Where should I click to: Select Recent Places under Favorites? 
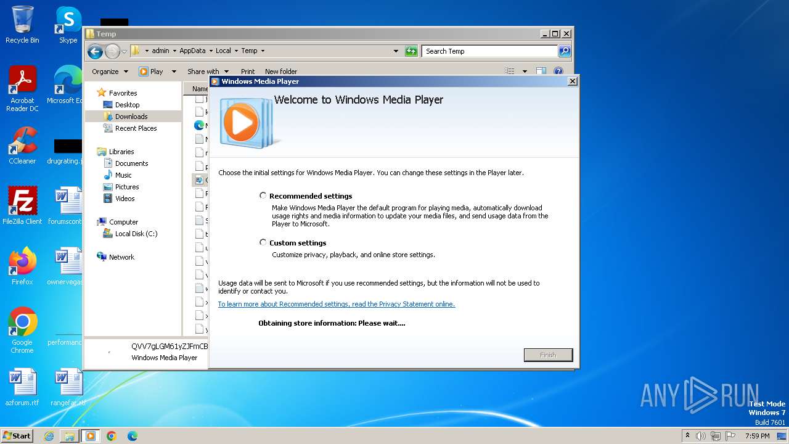(136, 128)
